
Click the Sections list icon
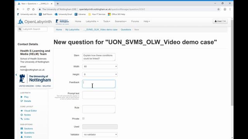tap(22, 129)
